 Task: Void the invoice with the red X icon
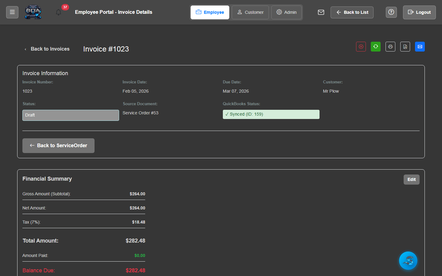point(361,47)
